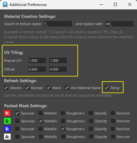Click the second Repeat UV value field
The width and height of the screenshot is (137, 143).
click(58, 61)
